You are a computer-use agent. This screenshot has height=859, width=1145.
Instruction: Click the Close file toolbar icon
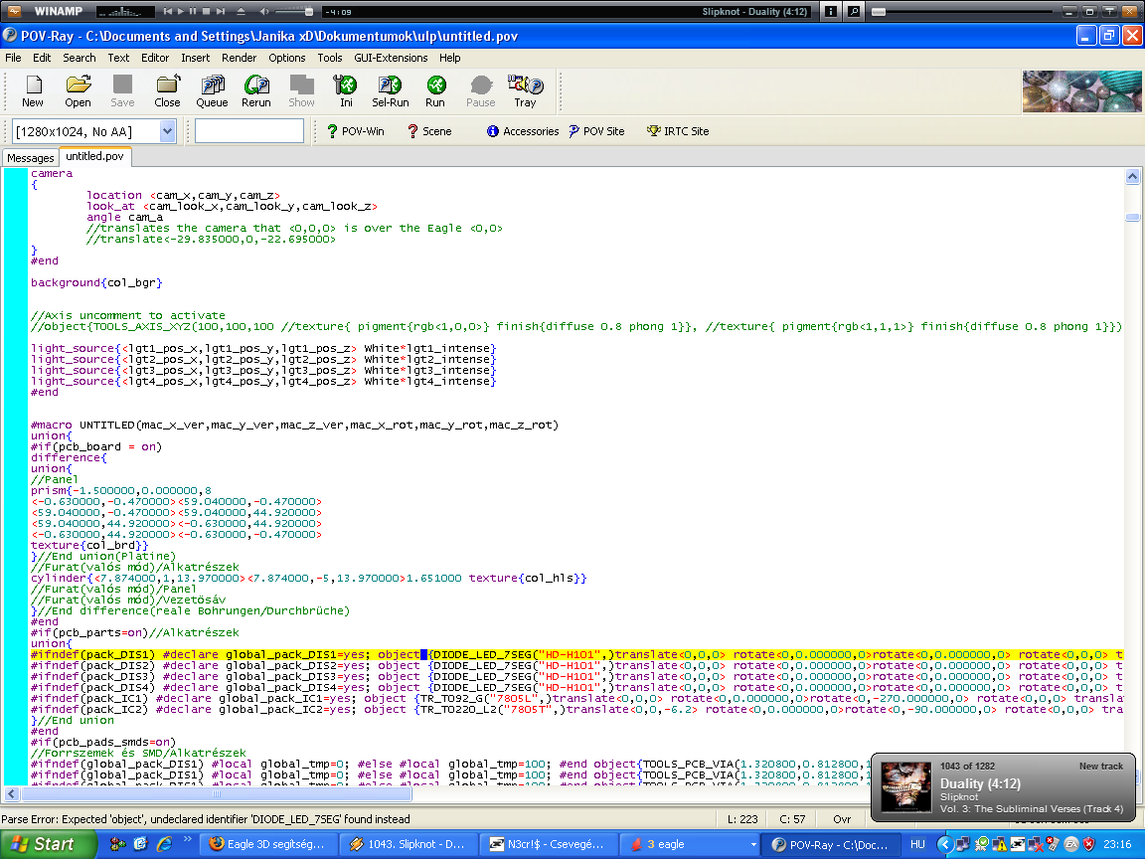point(167,90)
